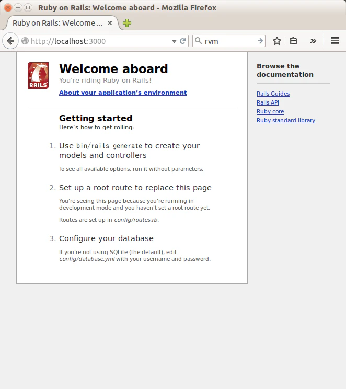
Task: Click 'Configure your database' step text
Action: (106, 238)
